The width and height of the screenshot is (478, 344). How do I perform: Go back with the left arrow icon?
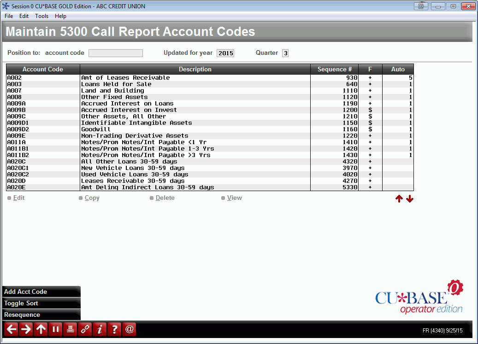(12, 329)
